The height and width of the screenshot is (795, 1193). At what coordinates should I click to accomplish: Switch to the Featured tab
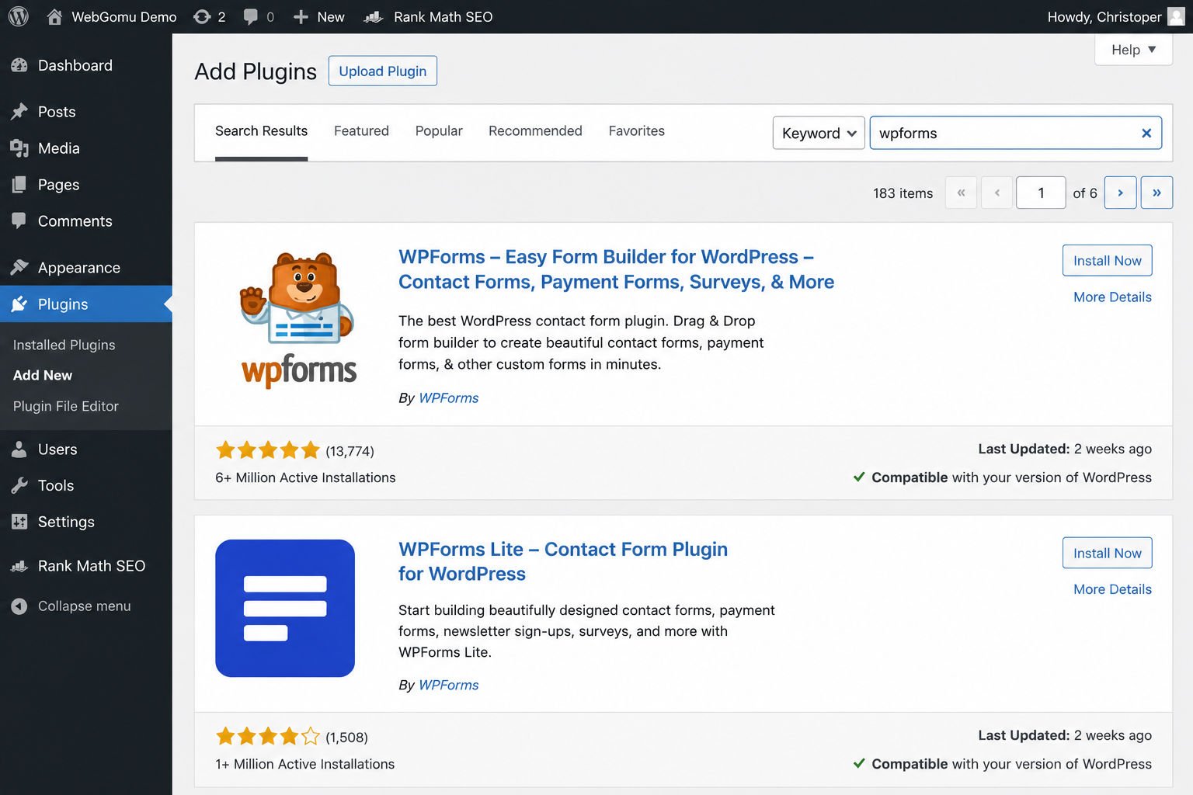click(361, 131)
